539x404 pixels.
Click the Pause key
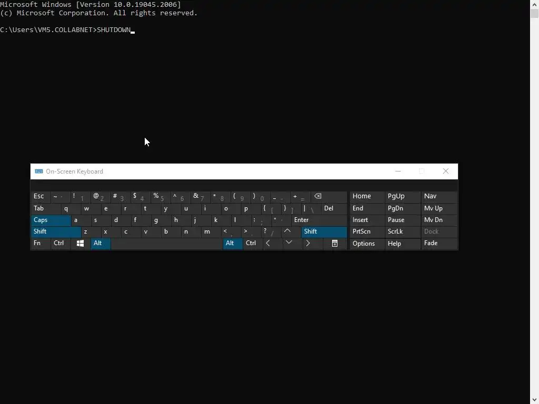[403, 220]
